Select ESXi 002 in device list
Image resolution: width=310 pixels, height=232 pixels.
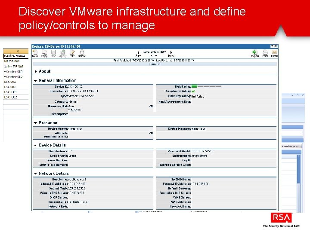click(x=10, y=97)
